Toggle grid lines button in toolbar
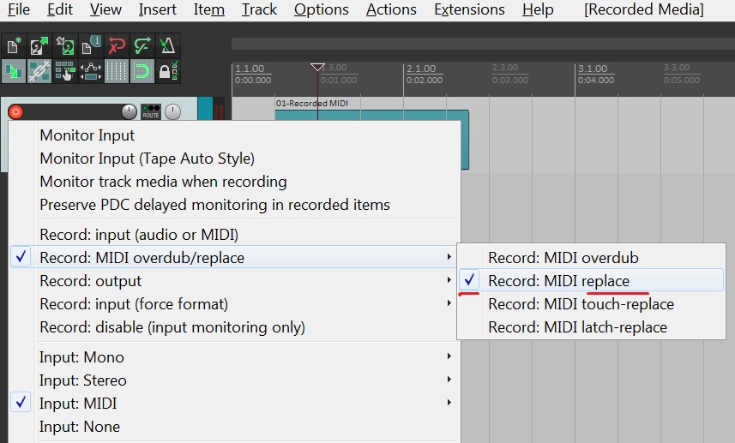735x443 pixels. coord(116,71)
